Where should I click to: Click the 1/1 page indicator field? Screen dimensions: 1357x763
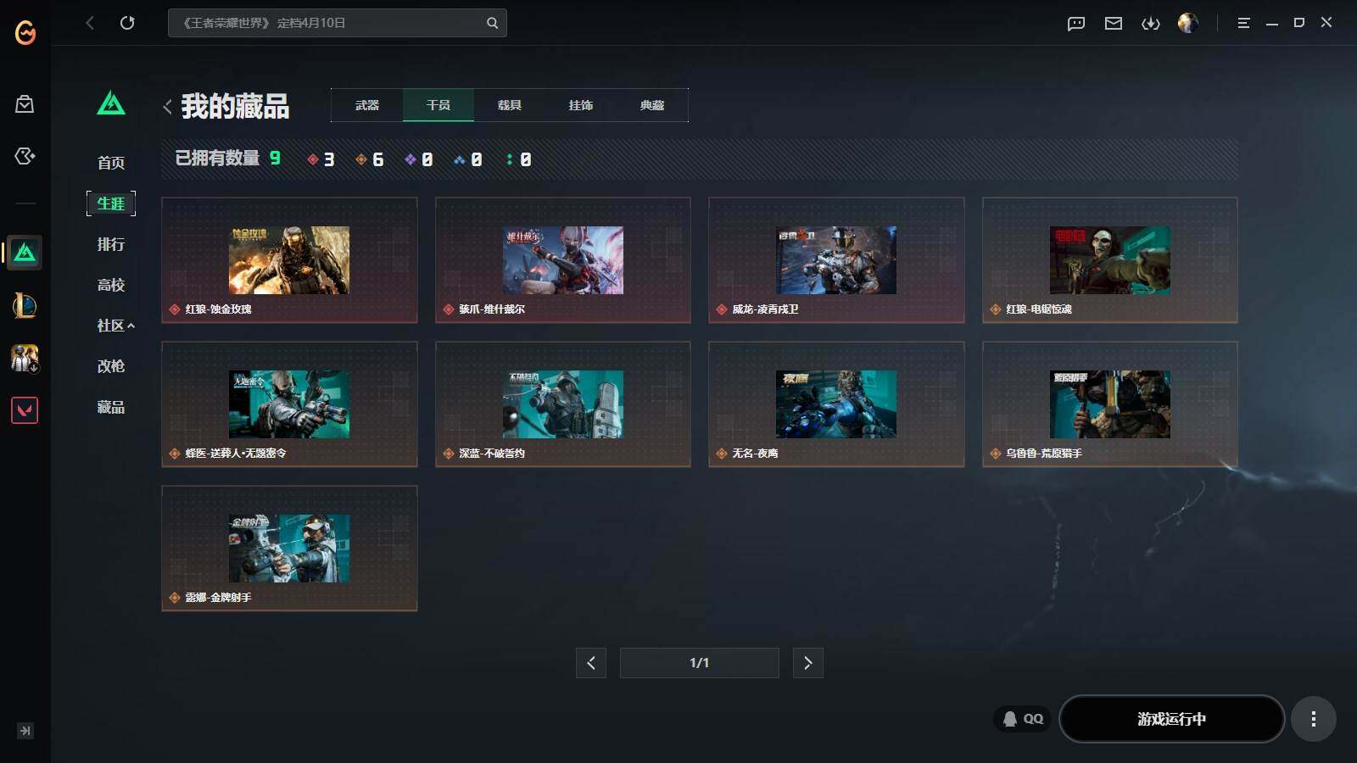coord(700,663)
